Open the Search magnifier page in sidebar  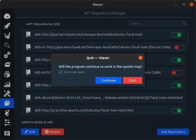pos(7,45)
